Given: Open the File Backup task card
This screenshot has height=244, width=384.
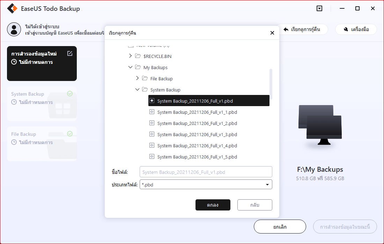Looking at the screenshot, I should point(42,144).
